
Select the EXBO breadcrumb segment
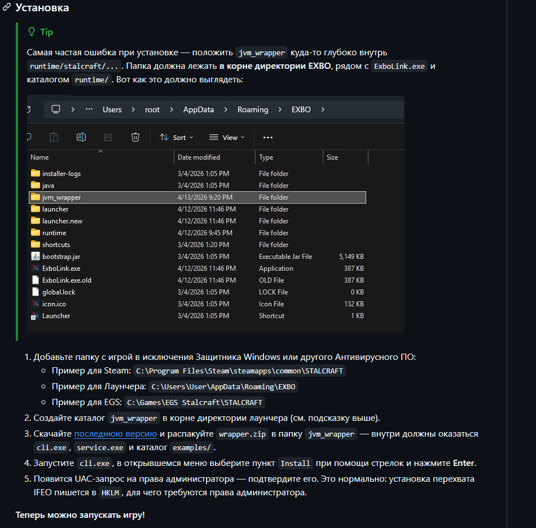(x=301, y=109)
